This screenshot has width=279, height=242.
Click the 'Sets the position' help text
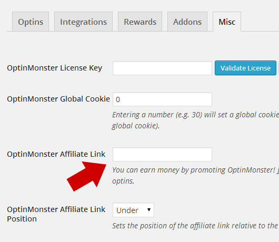click(195, 226)
